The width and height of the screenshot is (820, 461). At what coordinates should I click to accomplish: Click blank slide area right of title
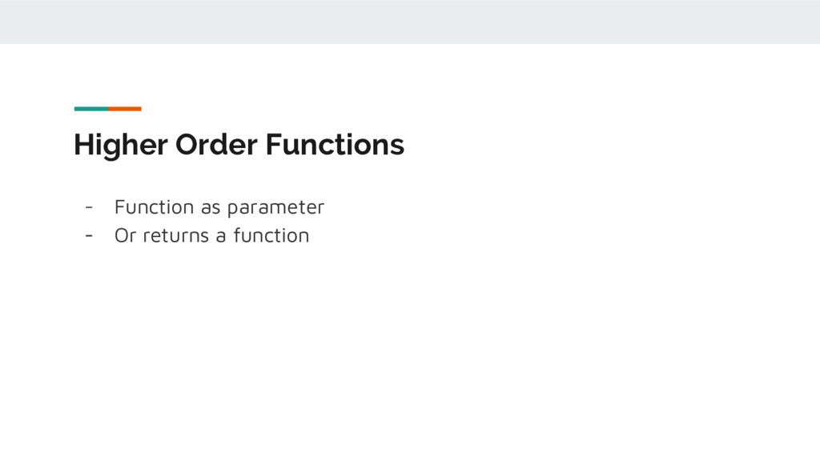click(x=609, y=146)
